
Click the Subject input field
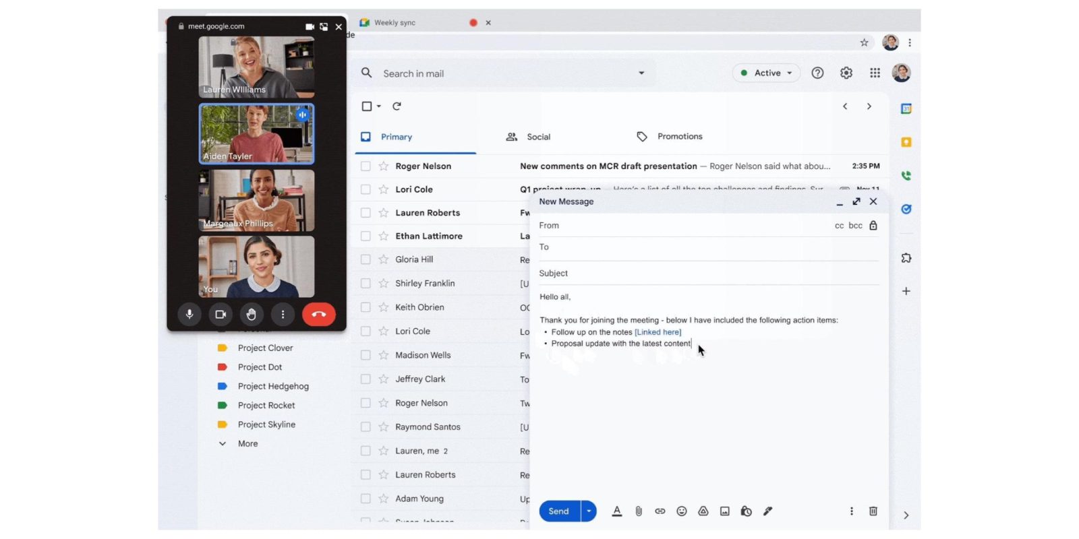708,274
